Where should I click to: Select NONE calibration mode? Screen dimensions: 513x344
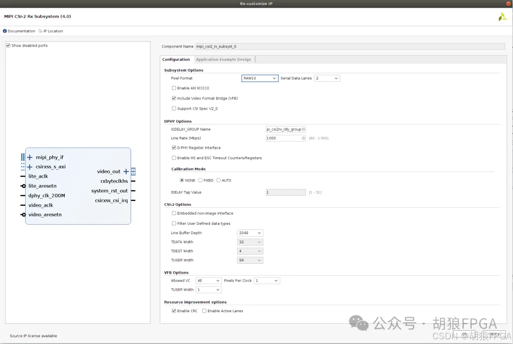click(x=181, y=181)
